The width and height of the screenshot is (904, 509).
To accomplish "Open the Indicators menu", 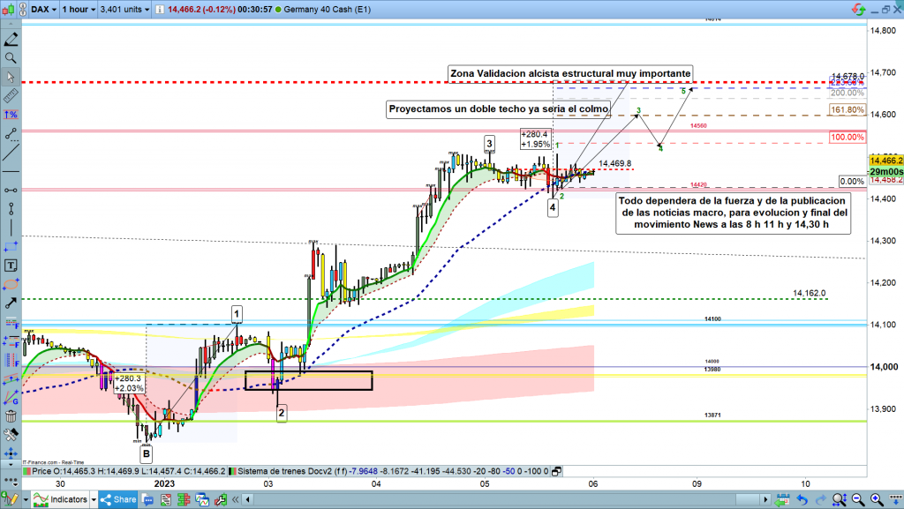I will 62,499.
